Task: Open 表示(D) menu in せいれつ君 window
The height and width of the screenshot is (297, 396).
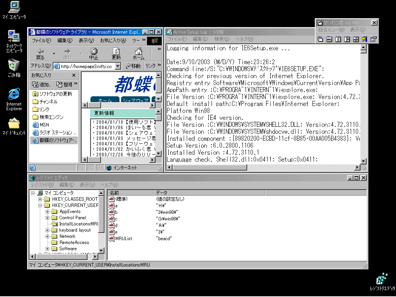Action: point(358,30)
